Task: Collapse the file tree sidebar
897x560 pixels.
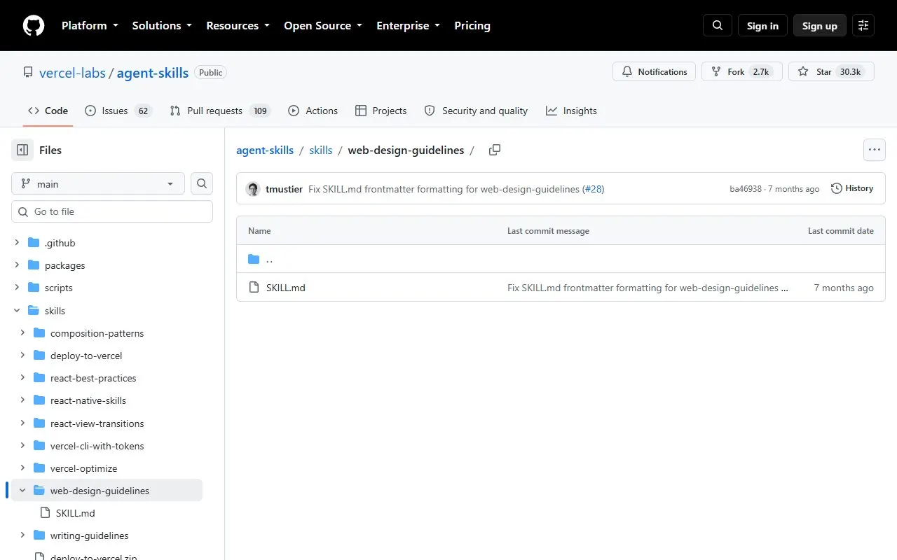Action: pos(22,150)
